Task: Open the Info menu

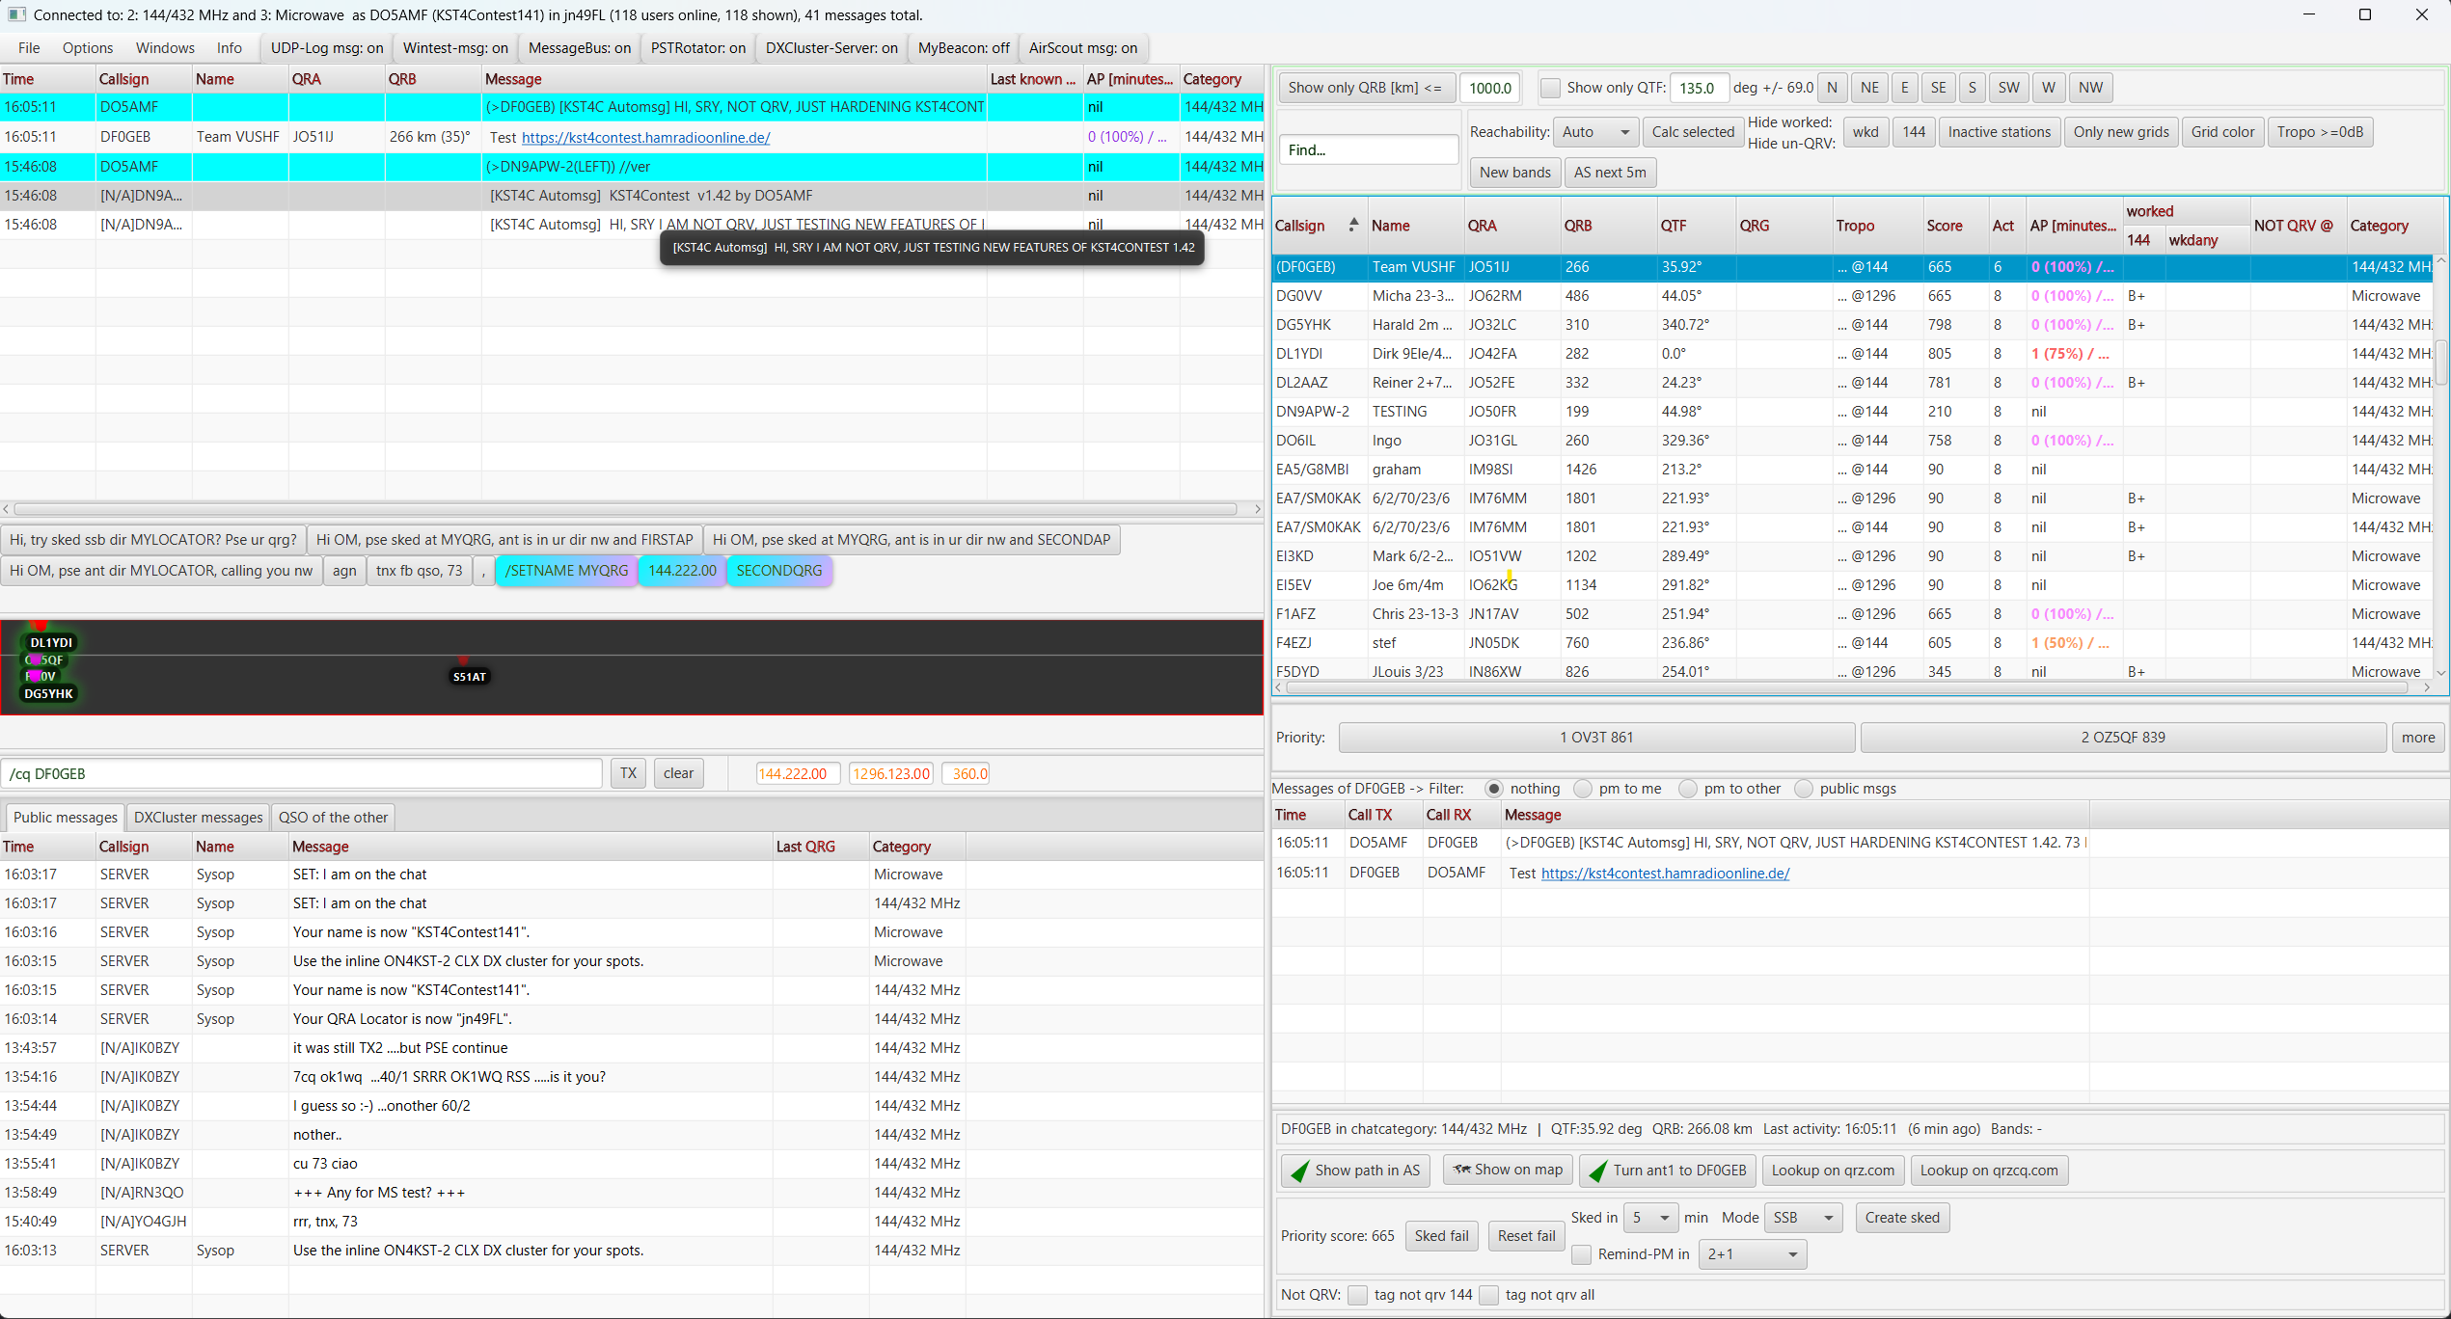Action: point(230,48)
